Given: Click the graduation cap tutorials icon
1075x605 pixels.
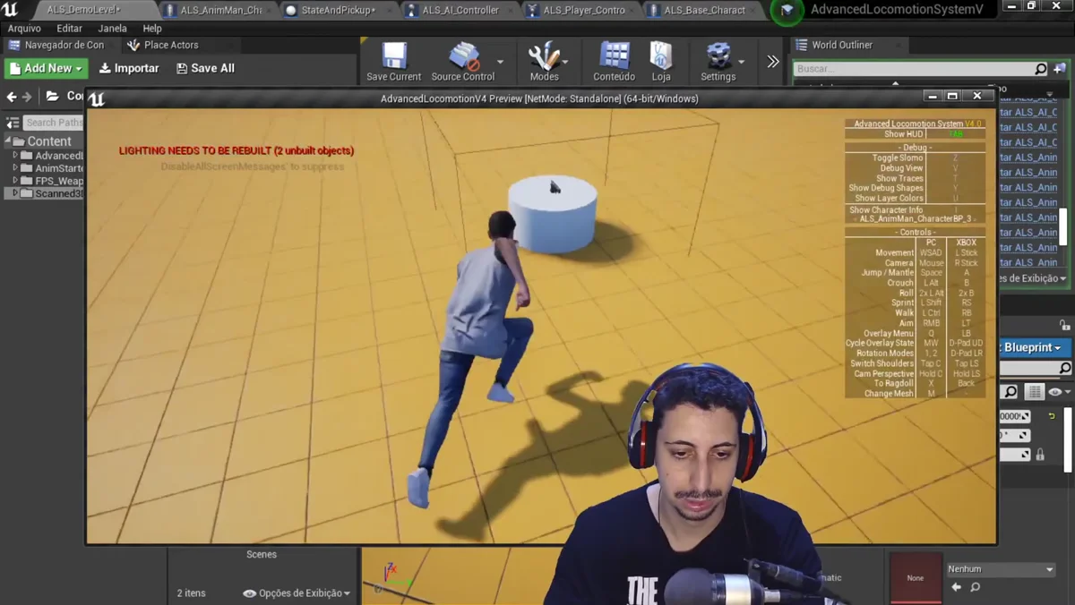Looking at the screenshot, I should (787, 11).
